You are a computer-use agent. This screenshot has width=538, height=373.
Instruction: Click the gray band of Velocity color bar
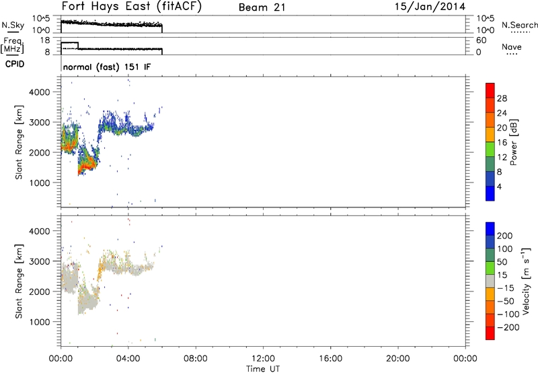click(x=490, y=281)
